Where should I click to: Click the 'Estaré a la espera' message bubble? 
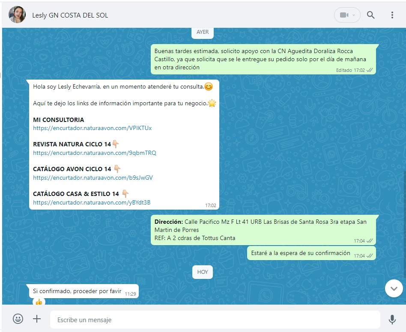[x=301, y=253]
